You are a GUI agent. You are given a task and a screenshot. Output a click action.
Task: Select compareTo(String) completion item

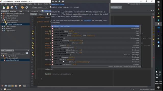pos(96,40)
